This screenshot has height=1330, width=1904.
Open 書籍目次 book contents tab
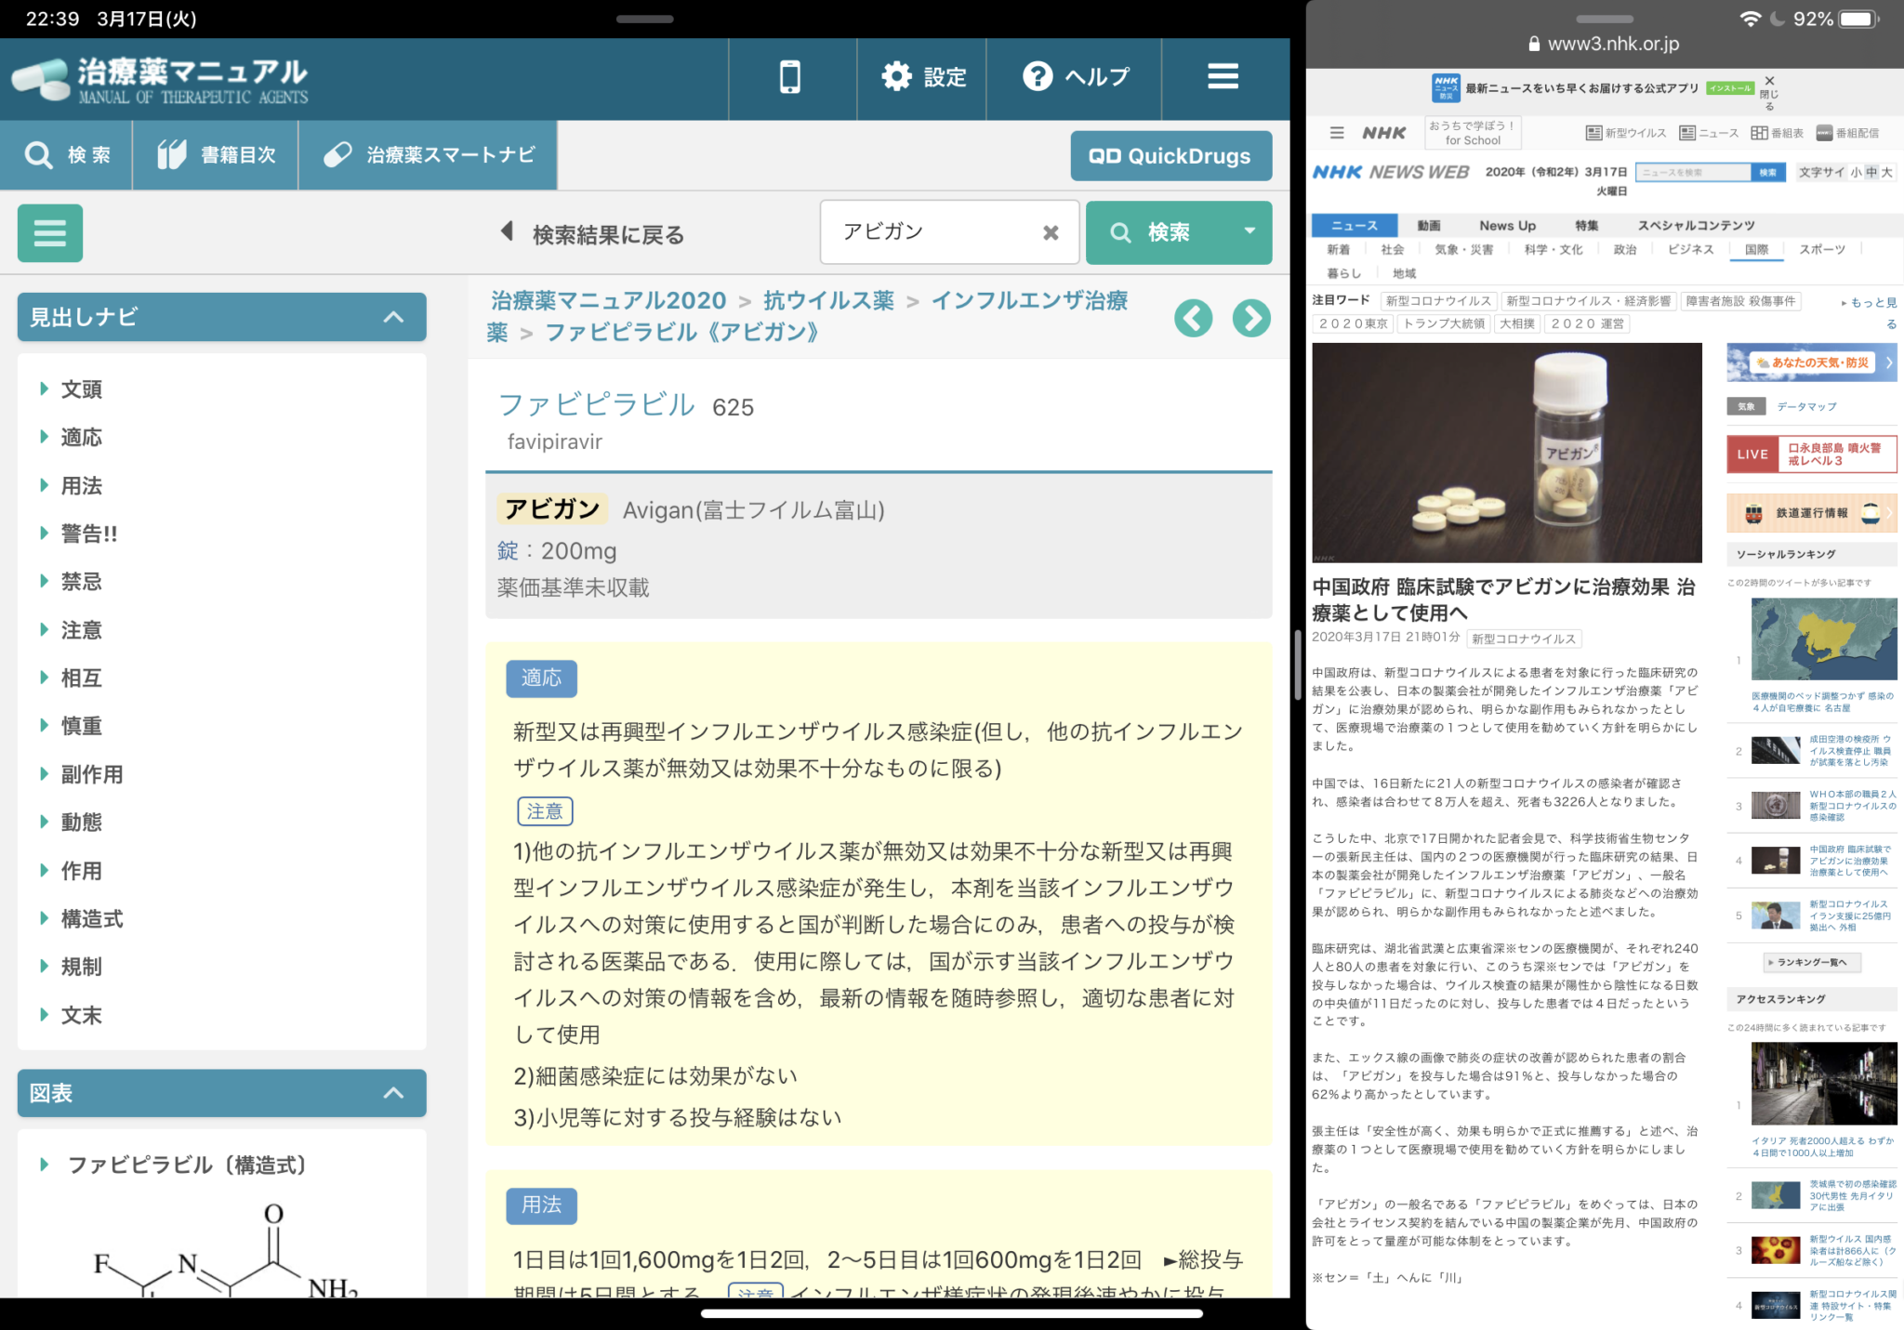pyautogui.click(x=216, y=155)
